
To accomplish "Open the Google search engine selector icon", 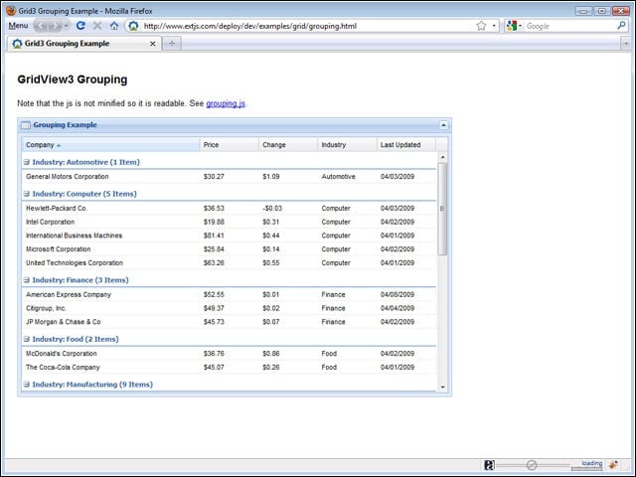I will point(514,26).
